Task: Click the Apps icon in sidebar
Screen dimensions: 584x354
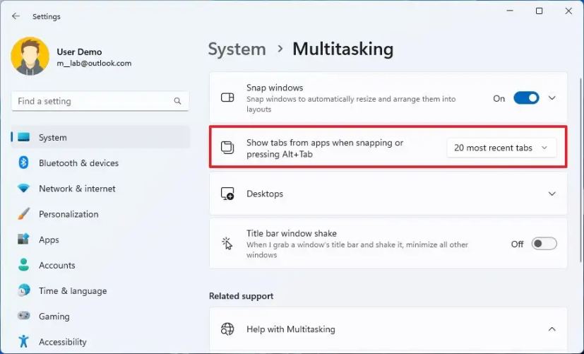Action: (x=24, y=240)
